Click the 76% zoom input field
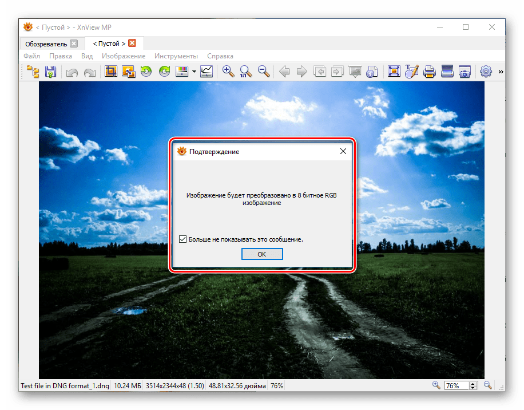 pyautogui.click(x=456, y=385)
